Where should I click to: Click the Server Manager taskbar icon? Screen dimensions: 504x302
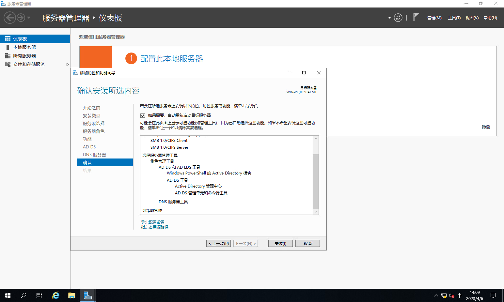pyautogui.click(x=87, y=295)
